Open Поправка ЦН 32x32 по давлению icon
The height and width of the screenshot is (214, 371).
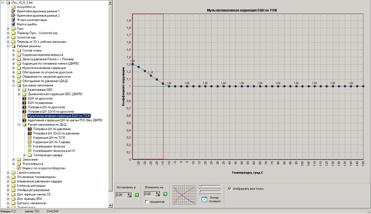coord(30,133)
